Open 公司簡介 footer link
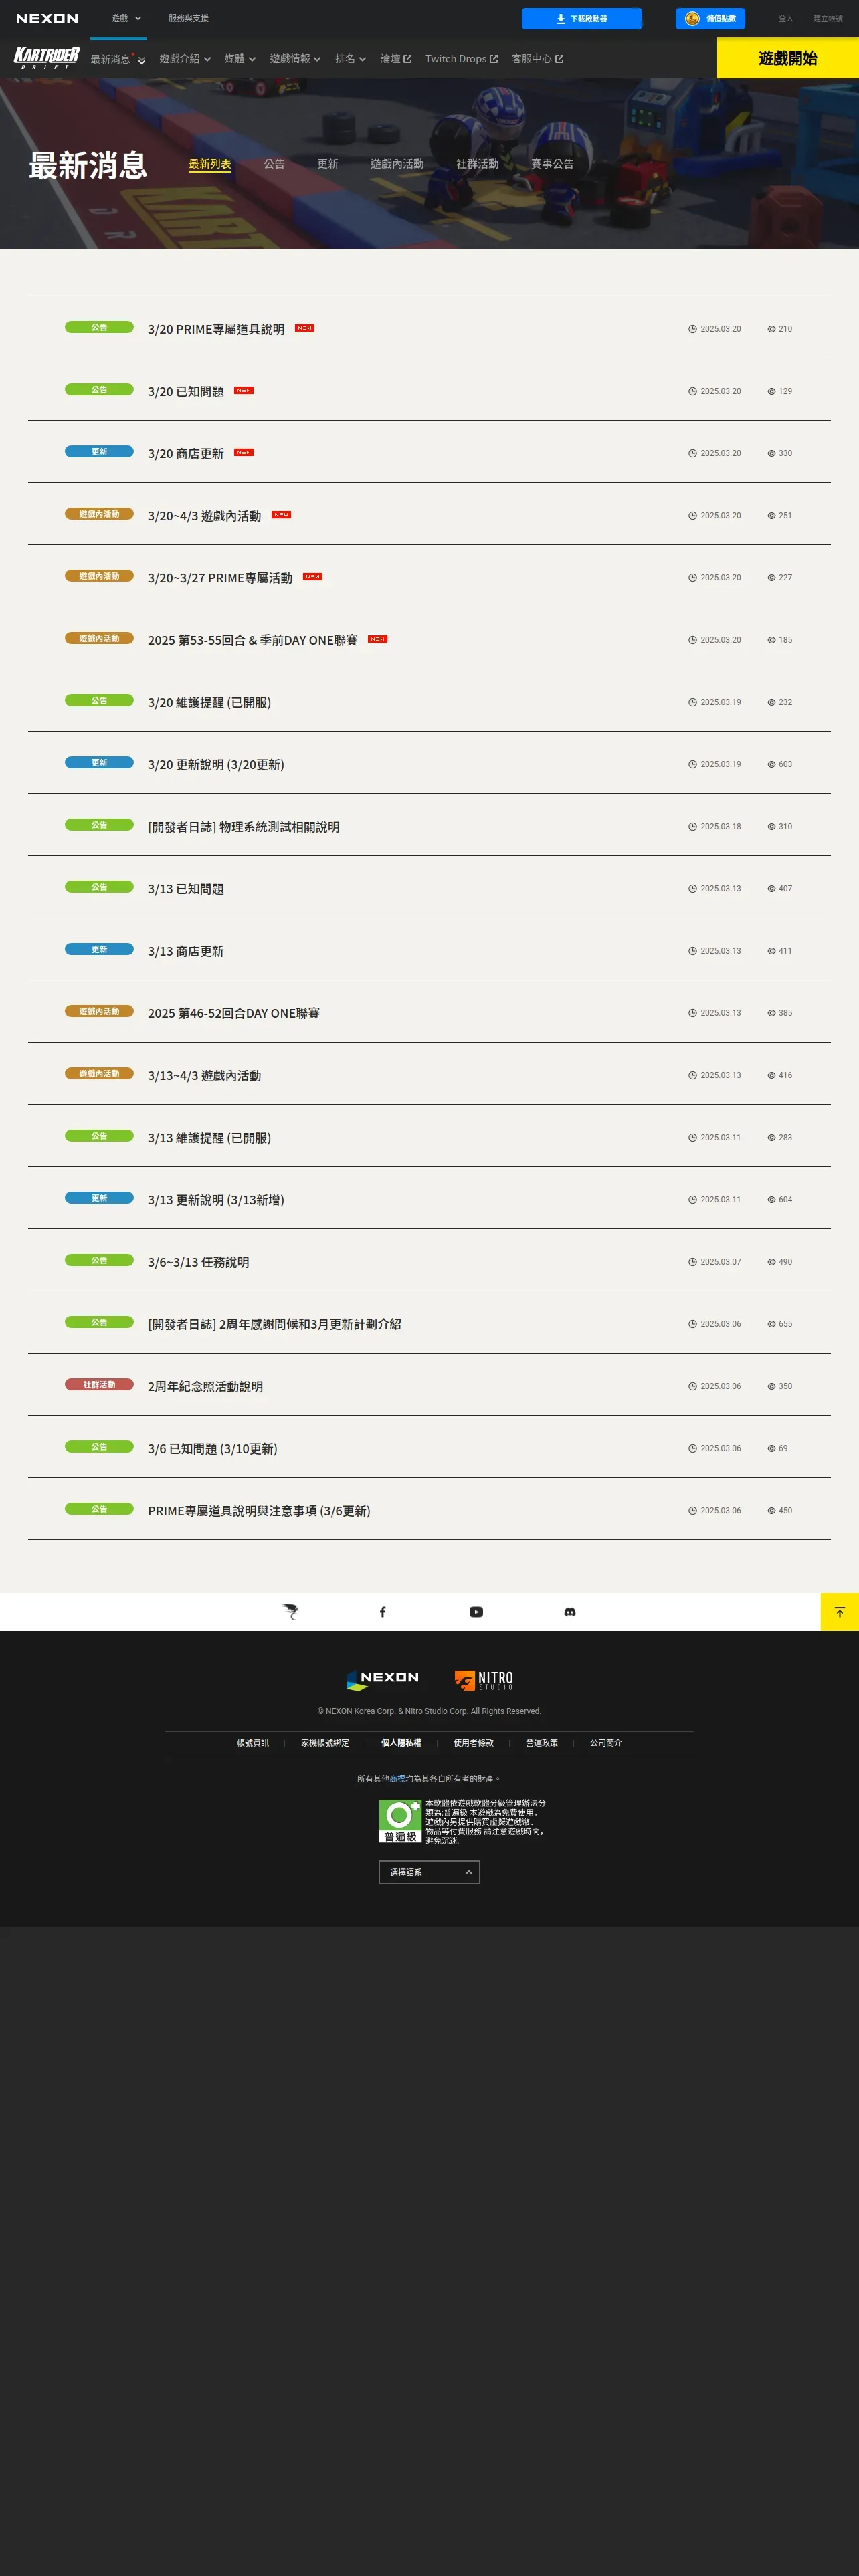Image resolution: width=859 pixels, height=2576 pixels. (x=606, y=1743)
